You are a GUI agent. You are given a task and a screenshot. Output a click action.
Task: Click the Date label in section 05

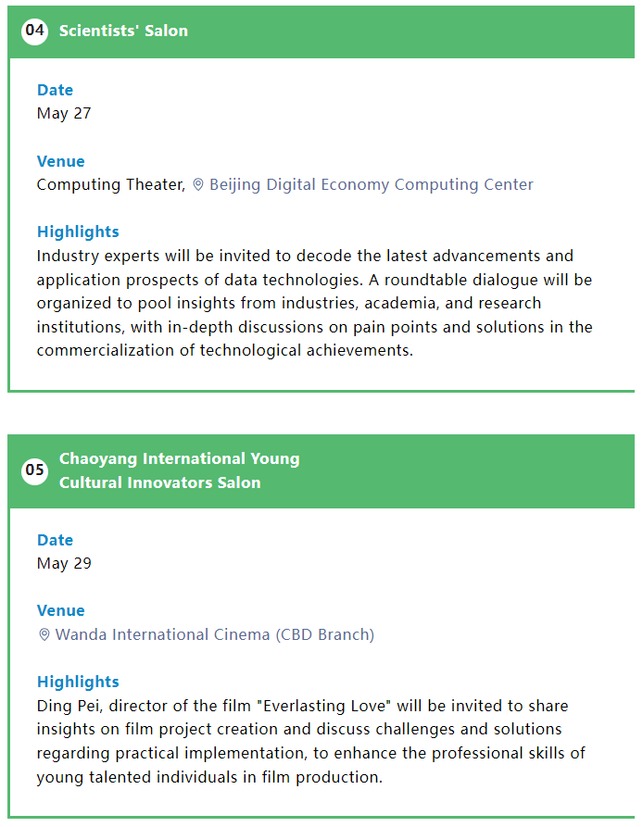55,540
